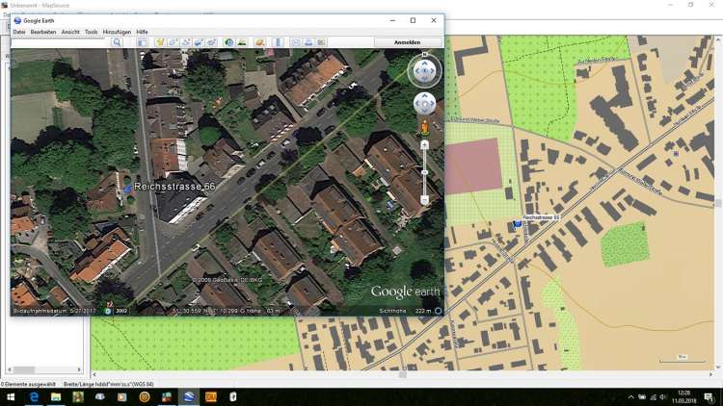
Task: Click the Reichsstrasse 66 label on MapSource map
Action: [x=541, y=217]
